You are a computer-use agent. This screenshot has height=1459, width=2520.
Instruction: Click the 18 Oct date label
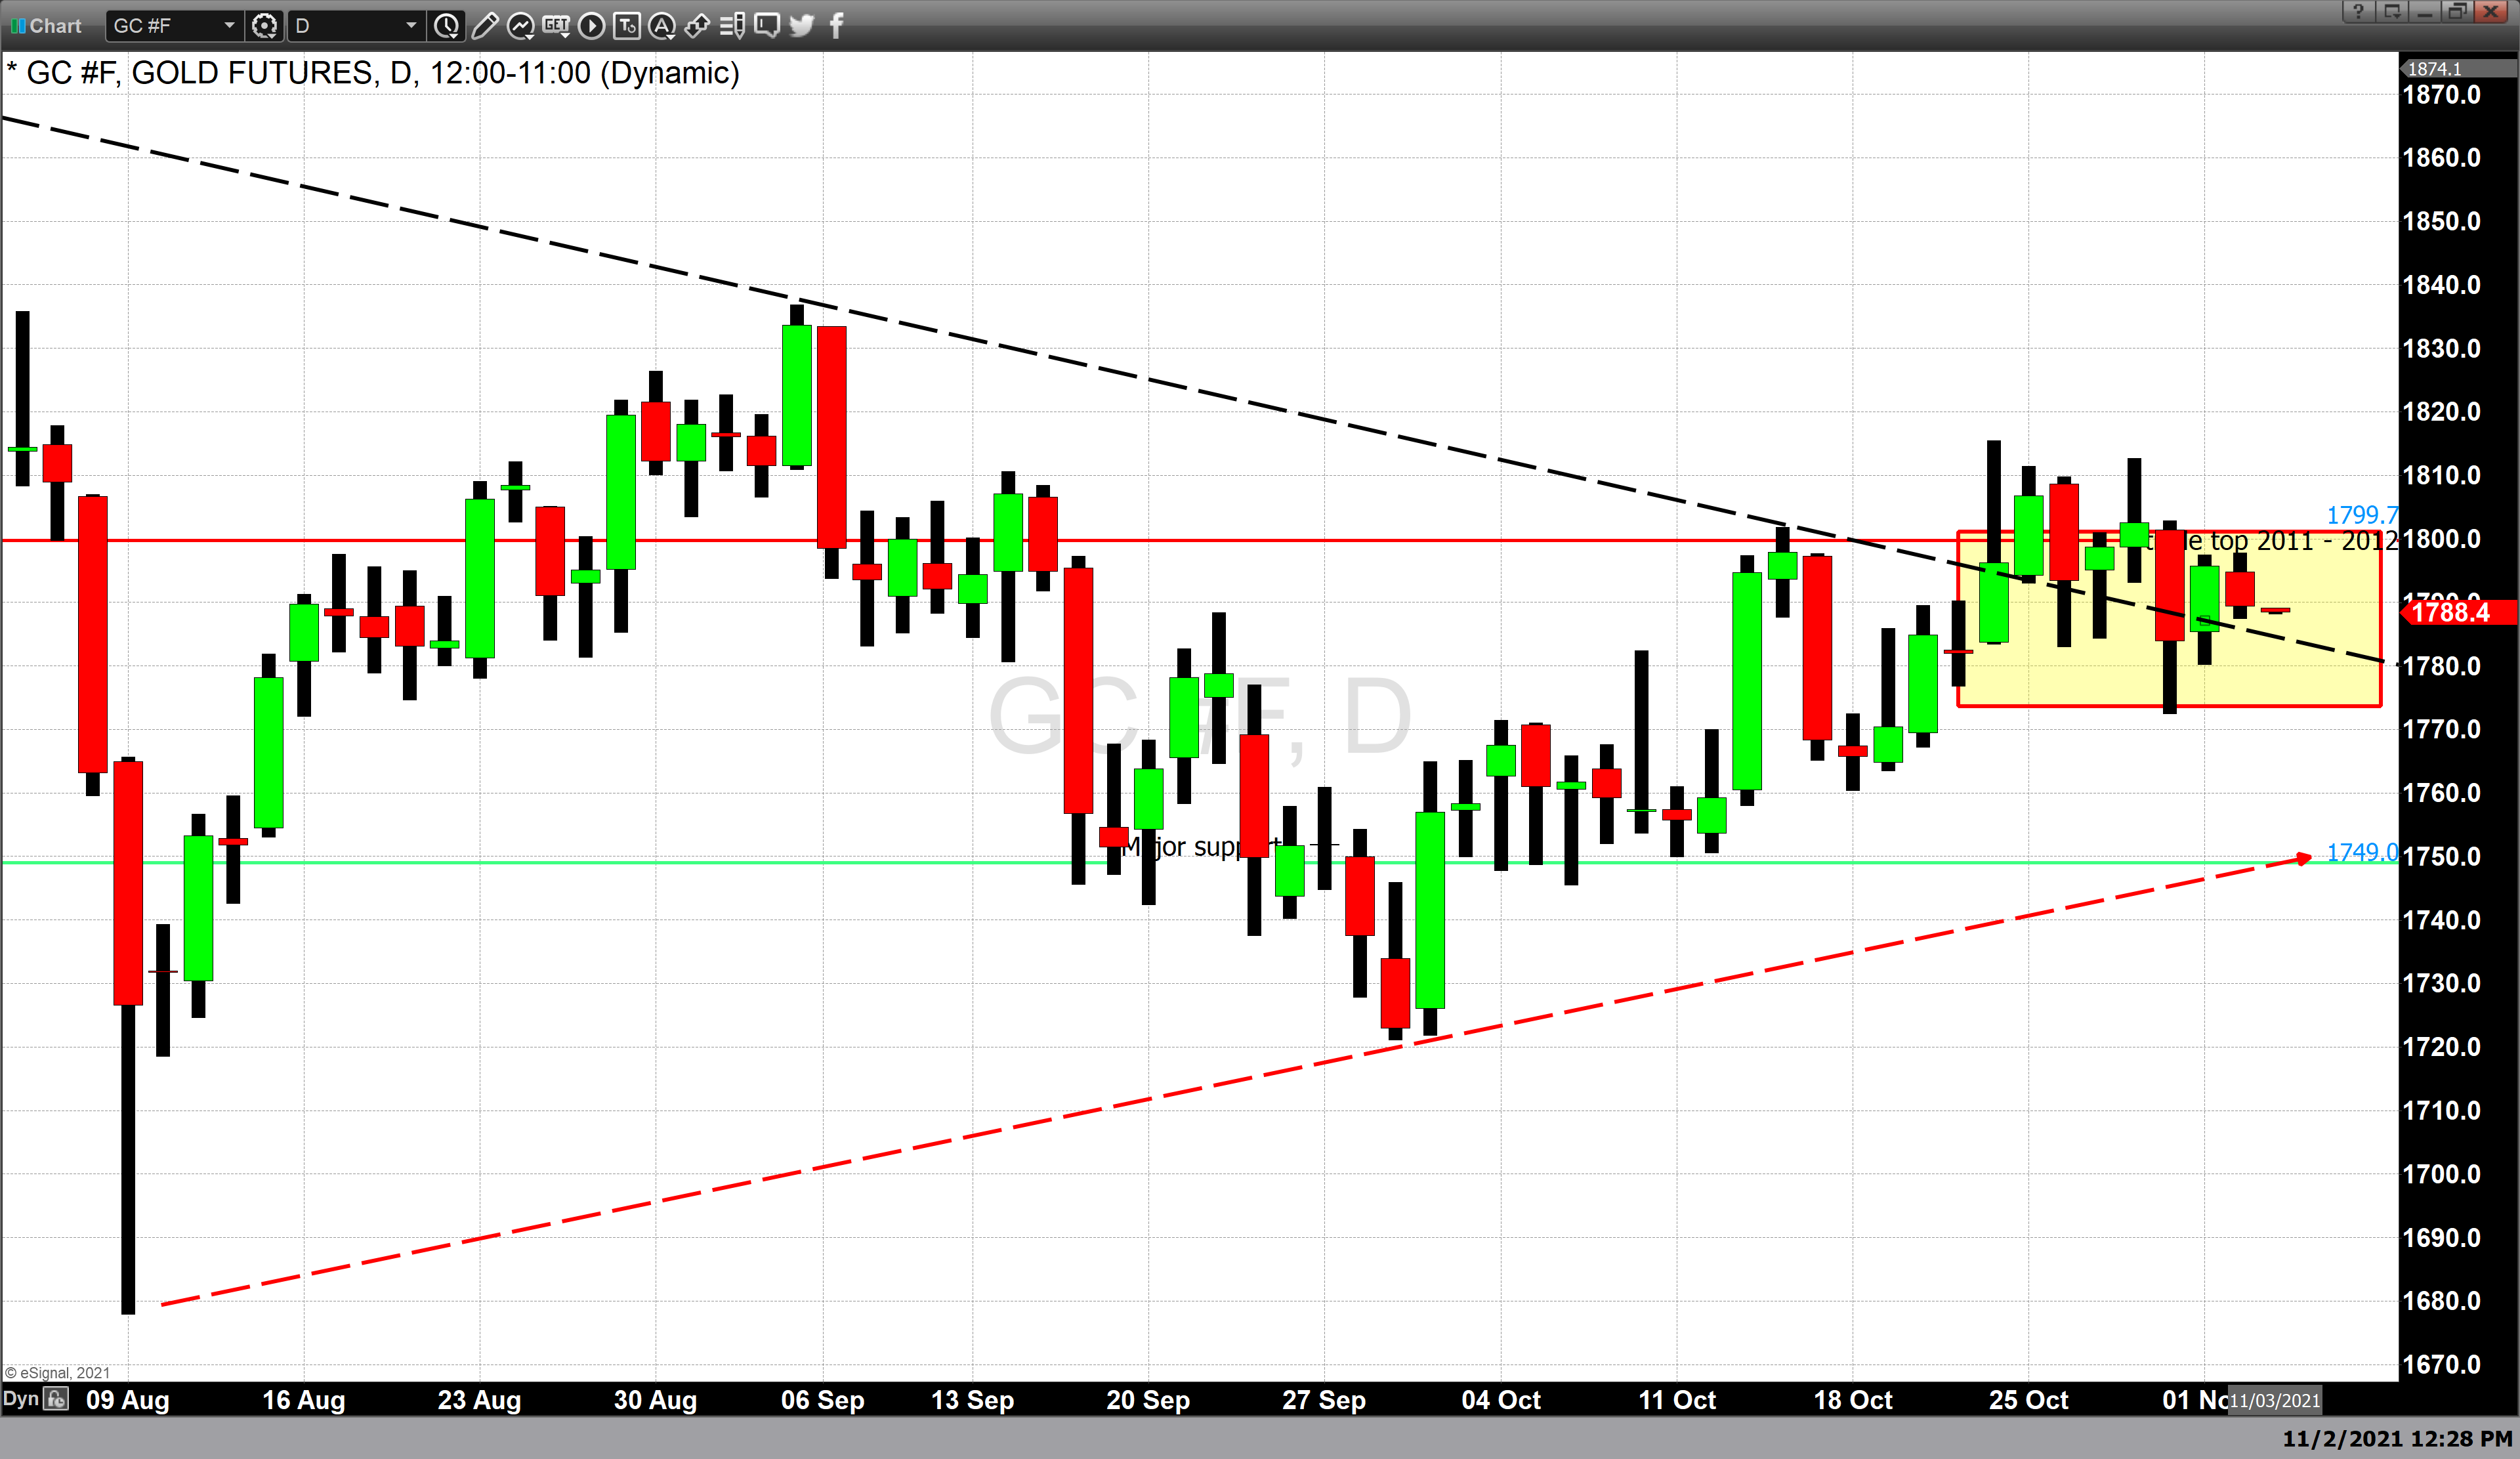[x=1853, y=1400]
